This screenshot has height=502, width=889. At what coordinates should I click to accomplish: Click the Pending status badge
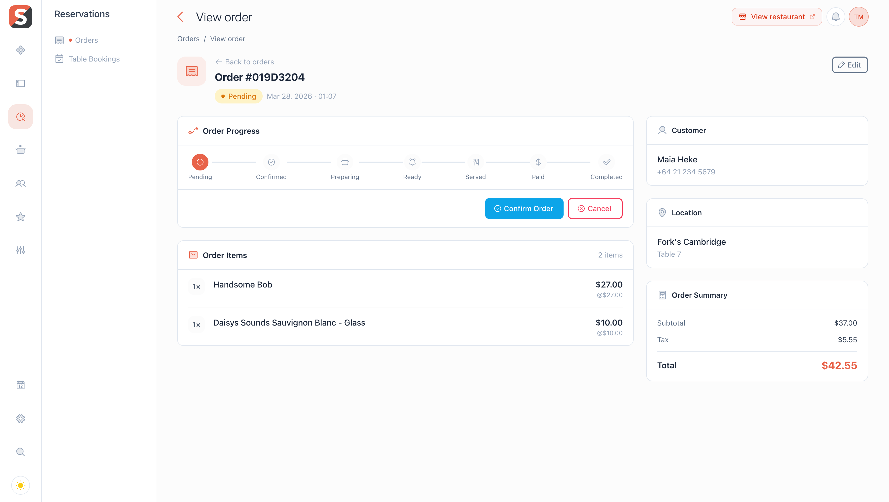pyautogui.click(x=238, y=96)
